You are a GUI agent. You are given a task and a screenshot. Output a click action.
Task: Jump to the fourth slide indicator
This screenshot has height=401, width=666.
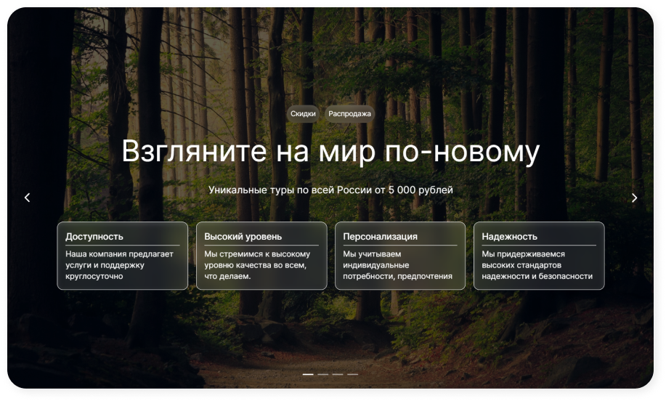[x=352, y=374]
